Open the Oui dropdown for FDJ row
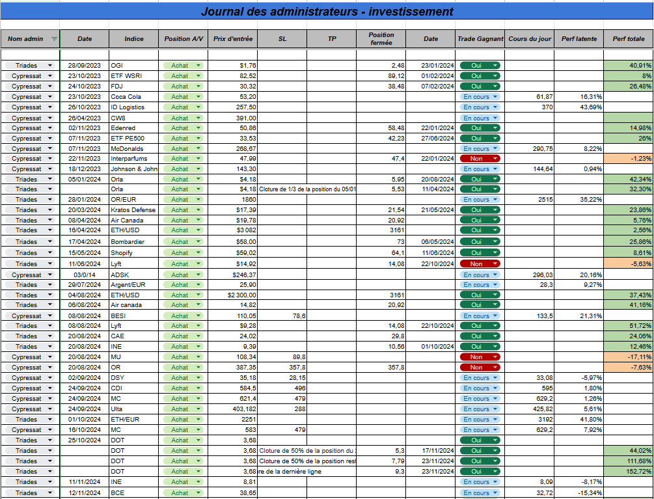654x499 pixels. 495,87
